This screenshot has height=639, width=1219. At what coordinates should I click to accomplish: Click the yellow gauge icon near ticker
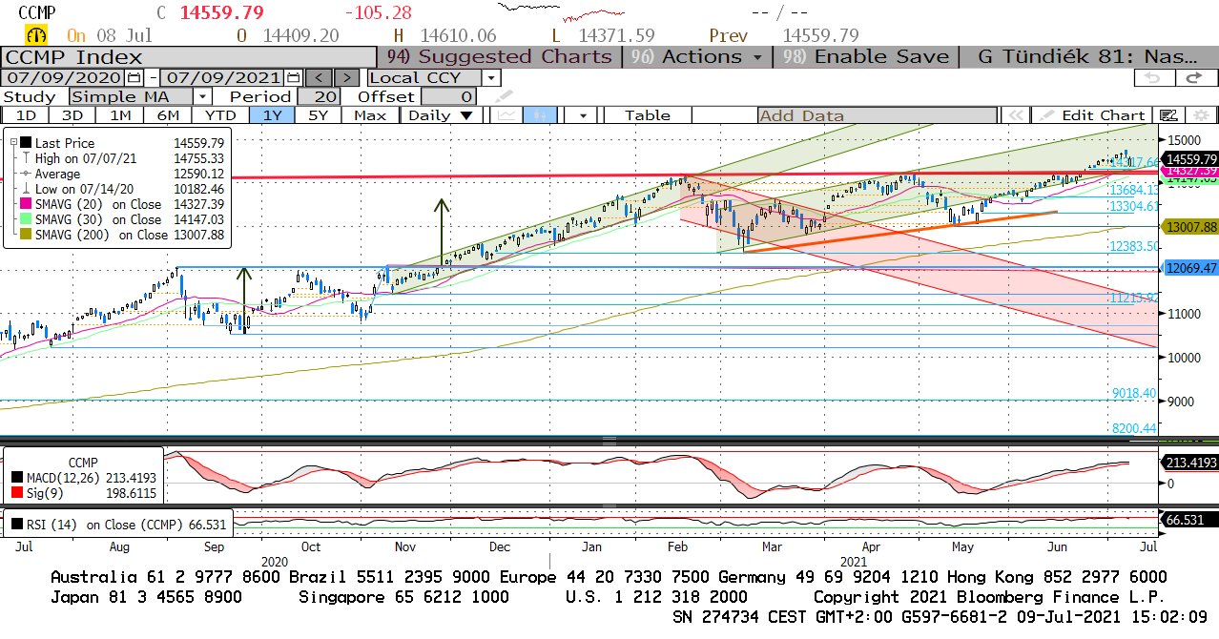[x=36, y=36]
